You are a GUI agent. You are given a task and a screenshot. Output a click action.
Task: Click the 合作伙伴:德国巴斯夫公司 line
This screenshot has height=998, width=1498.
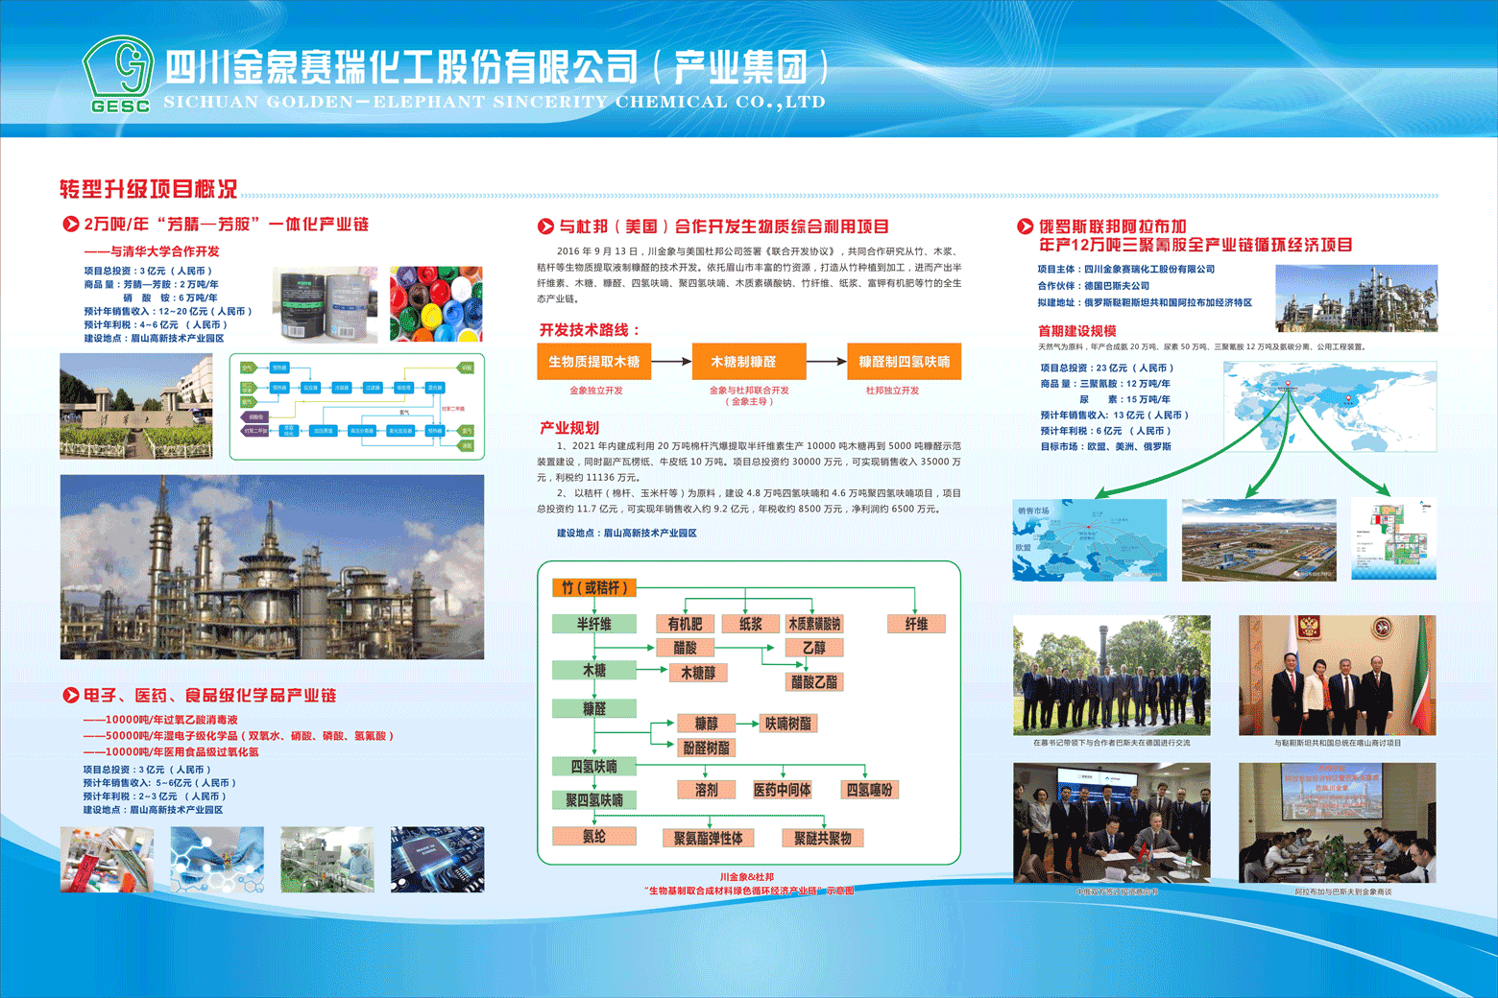coord(1093,286)
